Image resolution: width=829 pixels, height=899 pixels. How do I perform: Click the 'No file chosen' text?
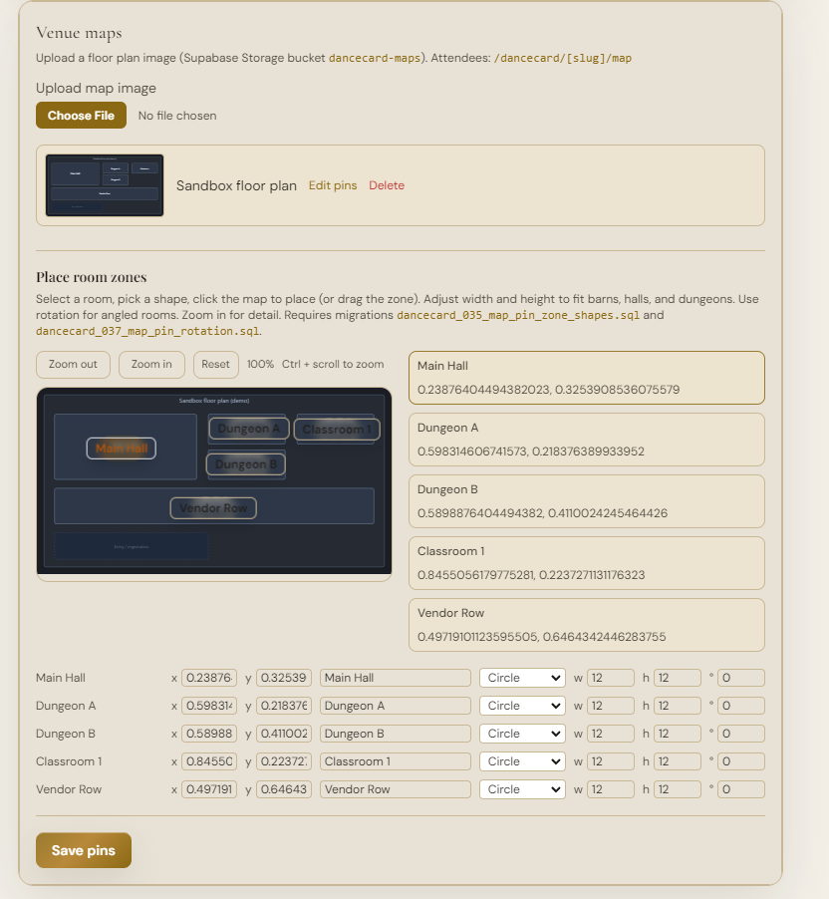[177, 116]
